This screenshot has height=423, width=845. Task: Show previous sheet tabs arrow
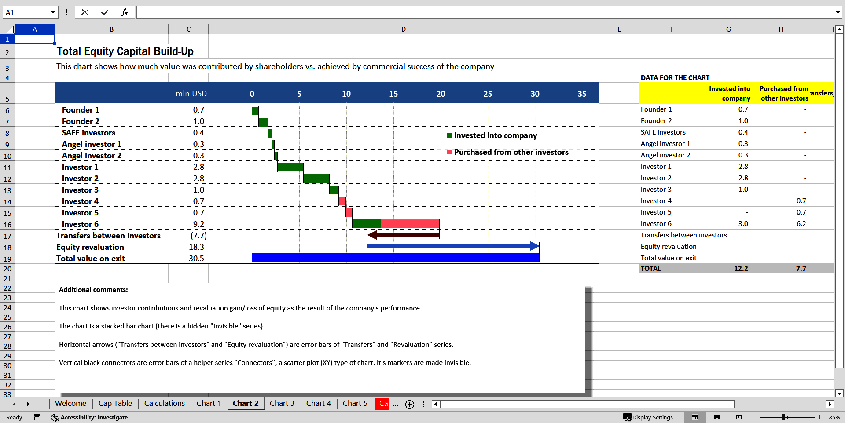pos(15,404)
